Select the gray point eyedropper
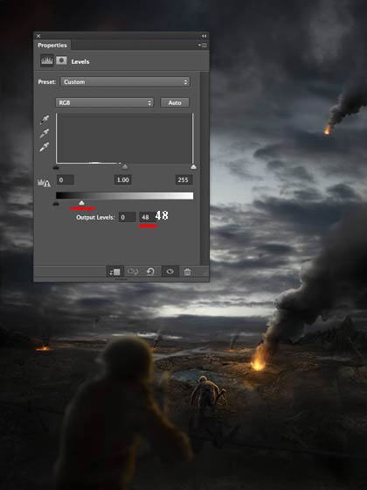 (45, 133)
